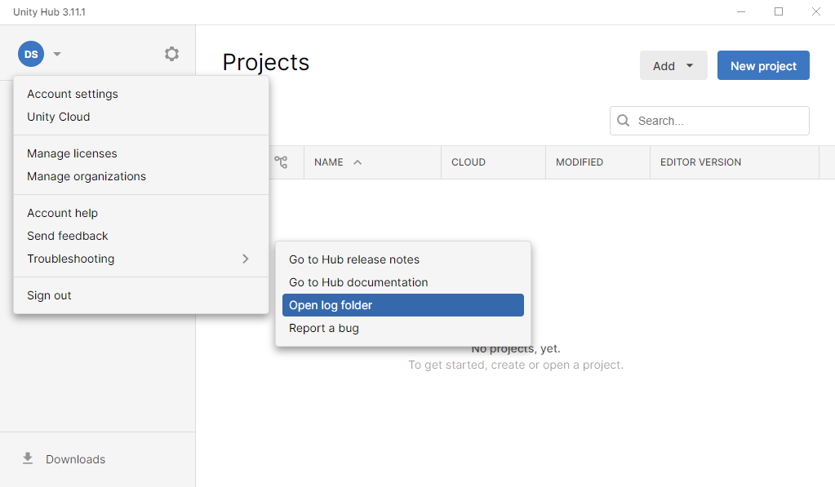Click the magnifying glass in the search box
The height and width of the screenshot is (487, 835).
(623, 120)
